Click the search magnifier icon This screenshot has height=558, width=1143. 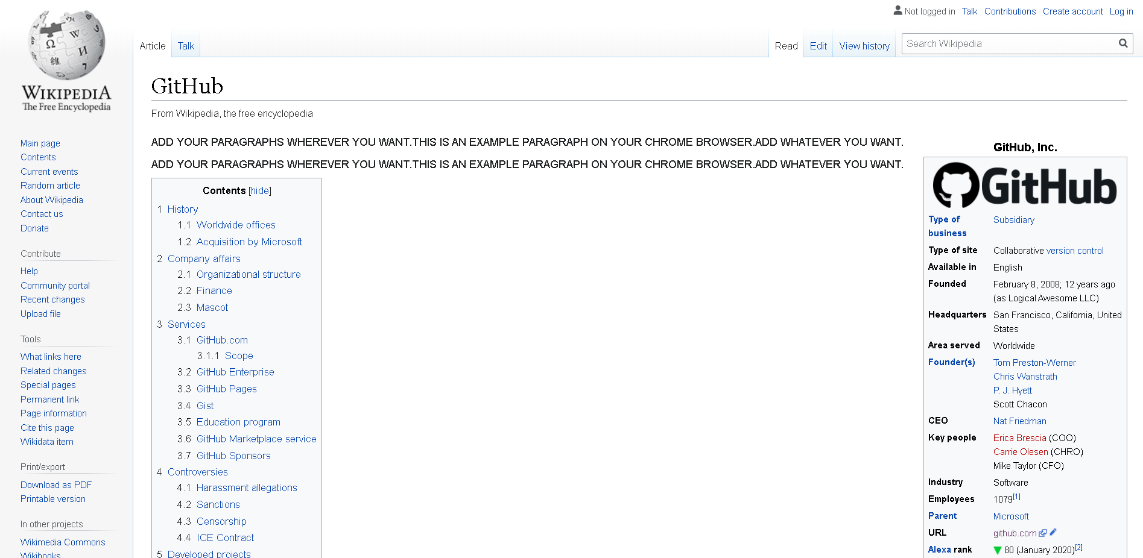tap(1122, 43)
